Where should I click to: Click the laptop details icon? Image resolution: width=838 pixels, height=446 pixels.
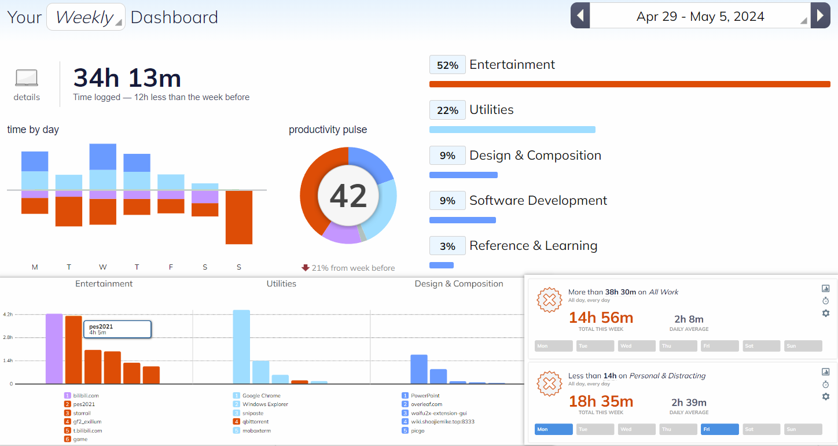click(x=27, y=78)
